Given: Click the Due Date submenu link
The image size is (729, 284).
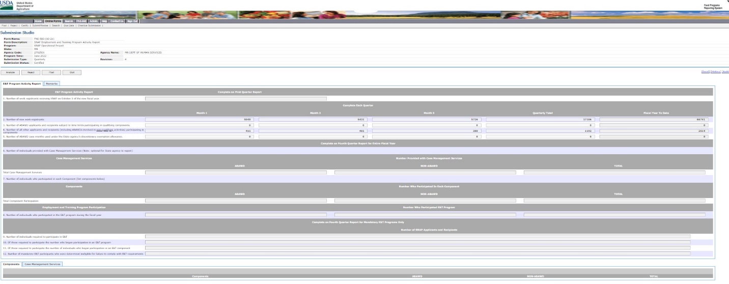Looking at the screenshot, I should click(x=68, y=25).
